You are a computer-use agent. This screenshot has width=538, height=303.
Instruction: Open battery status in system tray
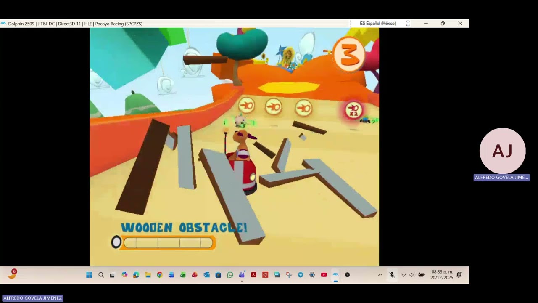(x=421, y=275)
